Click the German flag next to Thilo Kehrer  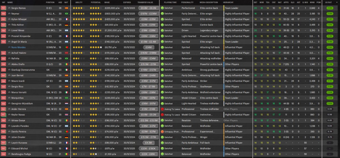(66, 25)
